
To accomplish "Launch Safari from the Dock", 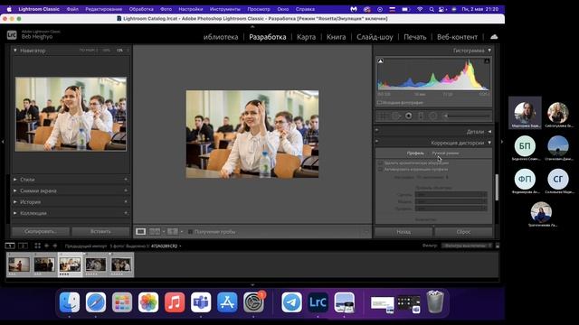I will 96,302.
